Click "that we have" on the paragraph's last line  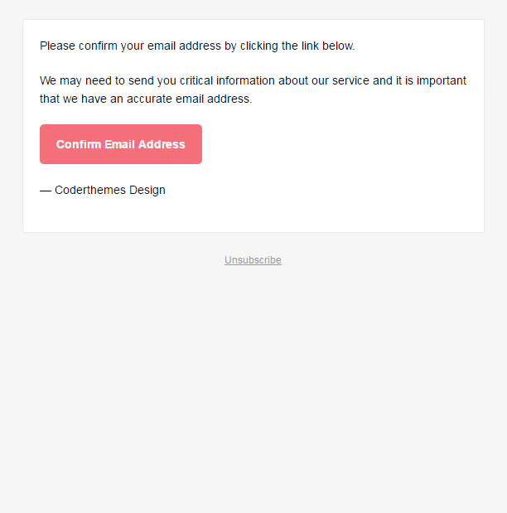(73, 99)
